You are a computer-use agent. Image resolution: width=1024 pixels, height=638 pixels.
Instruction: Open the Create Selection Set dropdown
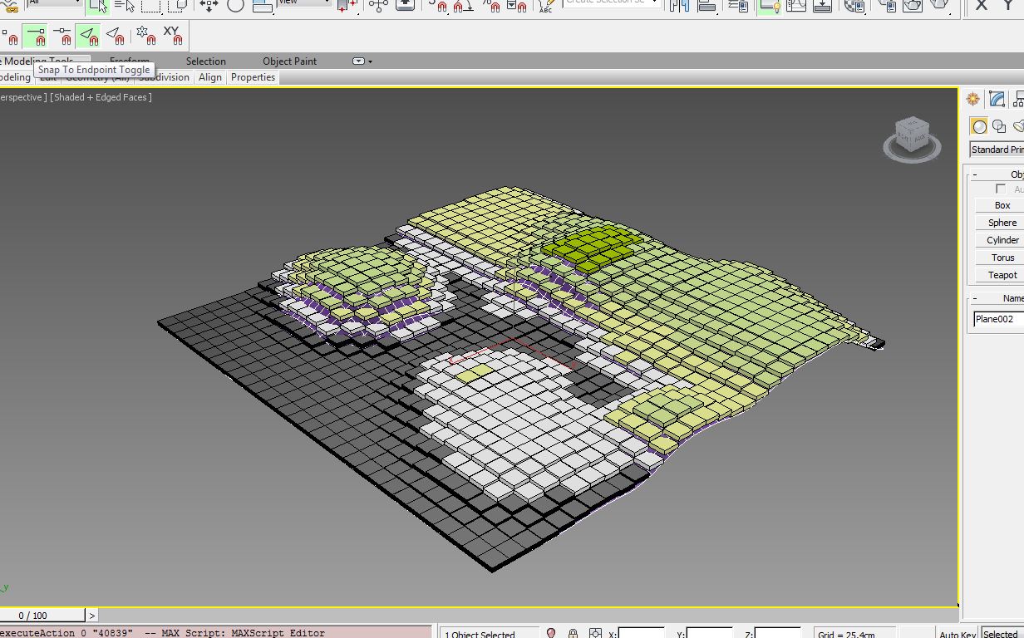[612, 3]
